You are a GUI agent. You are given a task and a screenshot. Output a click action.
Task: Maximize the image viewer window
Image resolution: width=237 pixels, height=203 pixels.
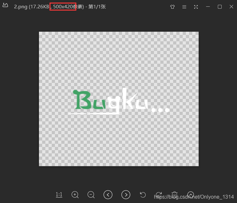(220, 7)
